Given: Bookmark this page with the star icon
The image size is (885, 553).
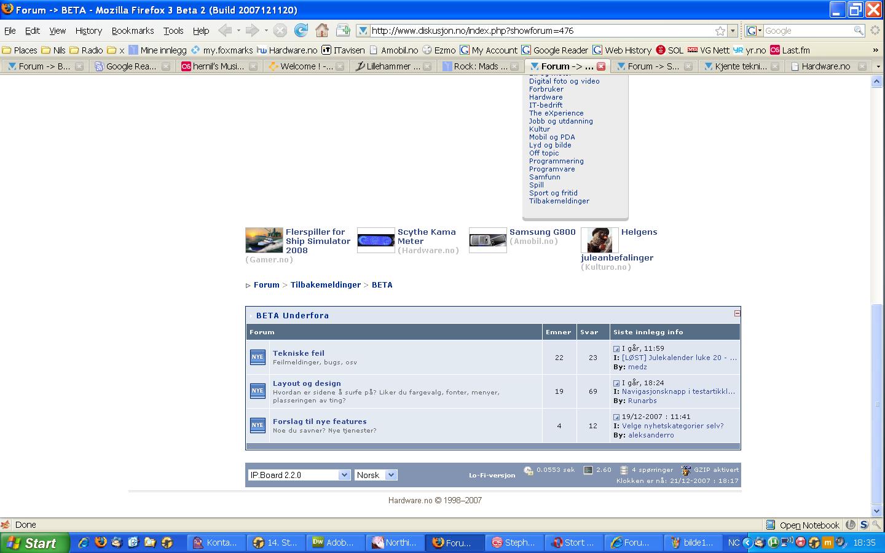Looking at the screenshot, I should tap(720, 31).
